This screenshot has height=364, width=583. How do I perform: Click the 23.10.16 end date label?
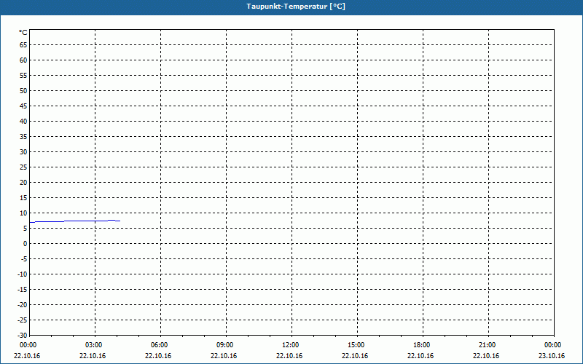(x=552, y=356)
